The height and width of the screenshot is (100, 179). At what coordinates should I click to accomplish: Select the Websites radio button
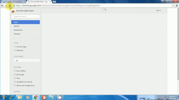coord(15,50)
